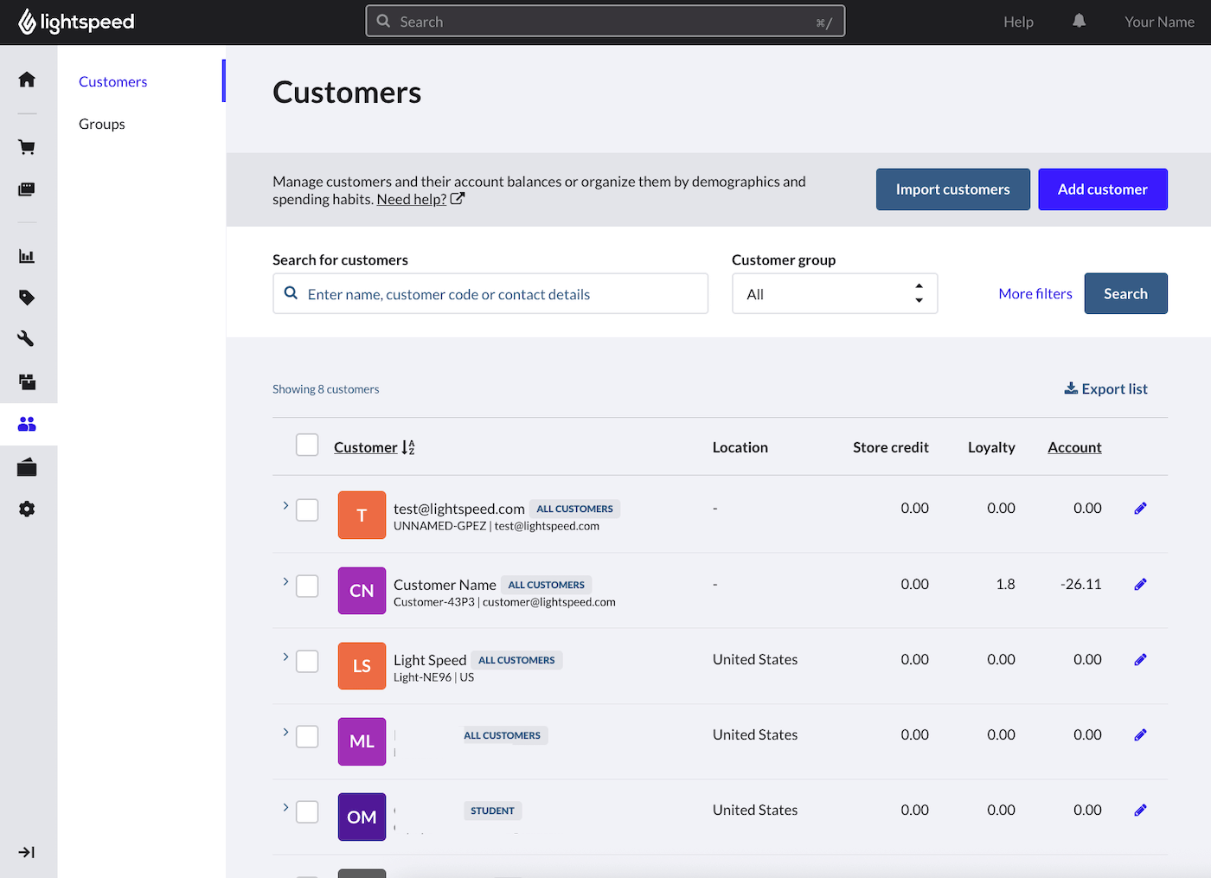
Task: Open the Need help? link
Action: click(412, 199)
